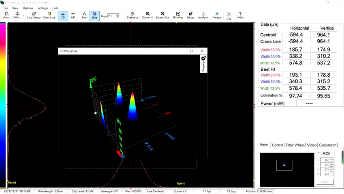The height and width of the screenshot is (194, 344).
Task: Freeze the live beam capture
Action: pyautogui.click(x=217, y=15)
